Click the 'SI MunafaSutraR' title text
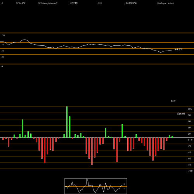Image resolution: width=194 pixels, height=194 pixels. click(48, 3)
